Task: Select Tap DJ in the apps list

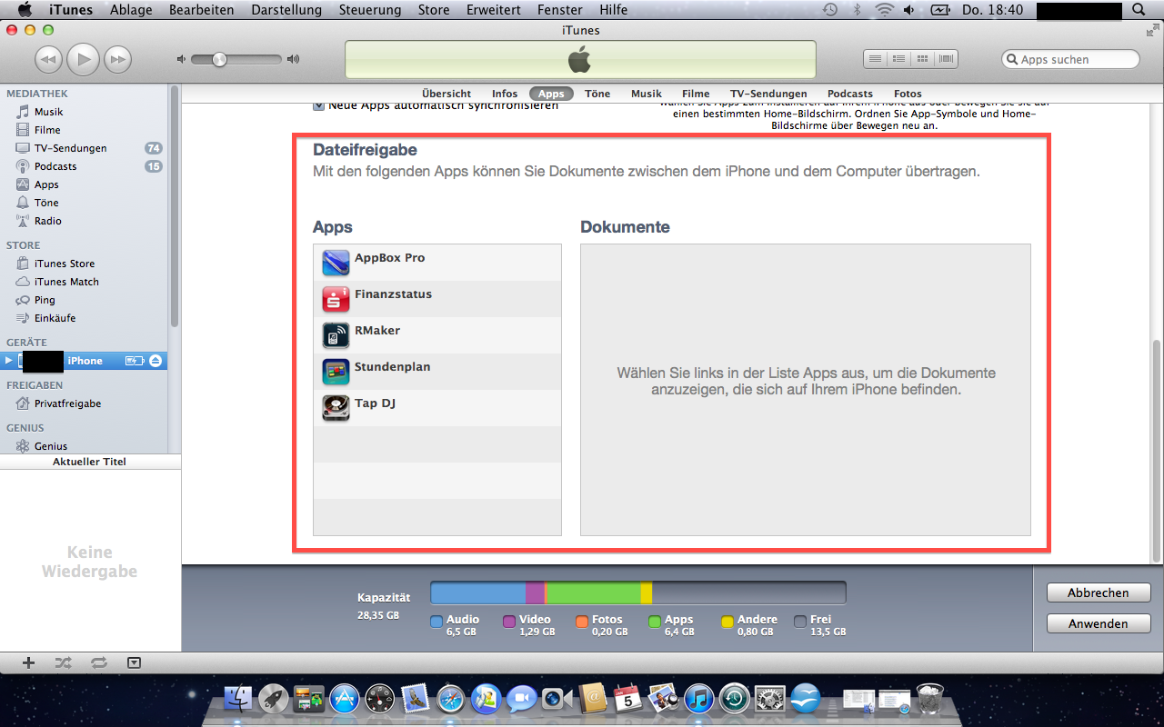Action: click(x=437, y=408)
